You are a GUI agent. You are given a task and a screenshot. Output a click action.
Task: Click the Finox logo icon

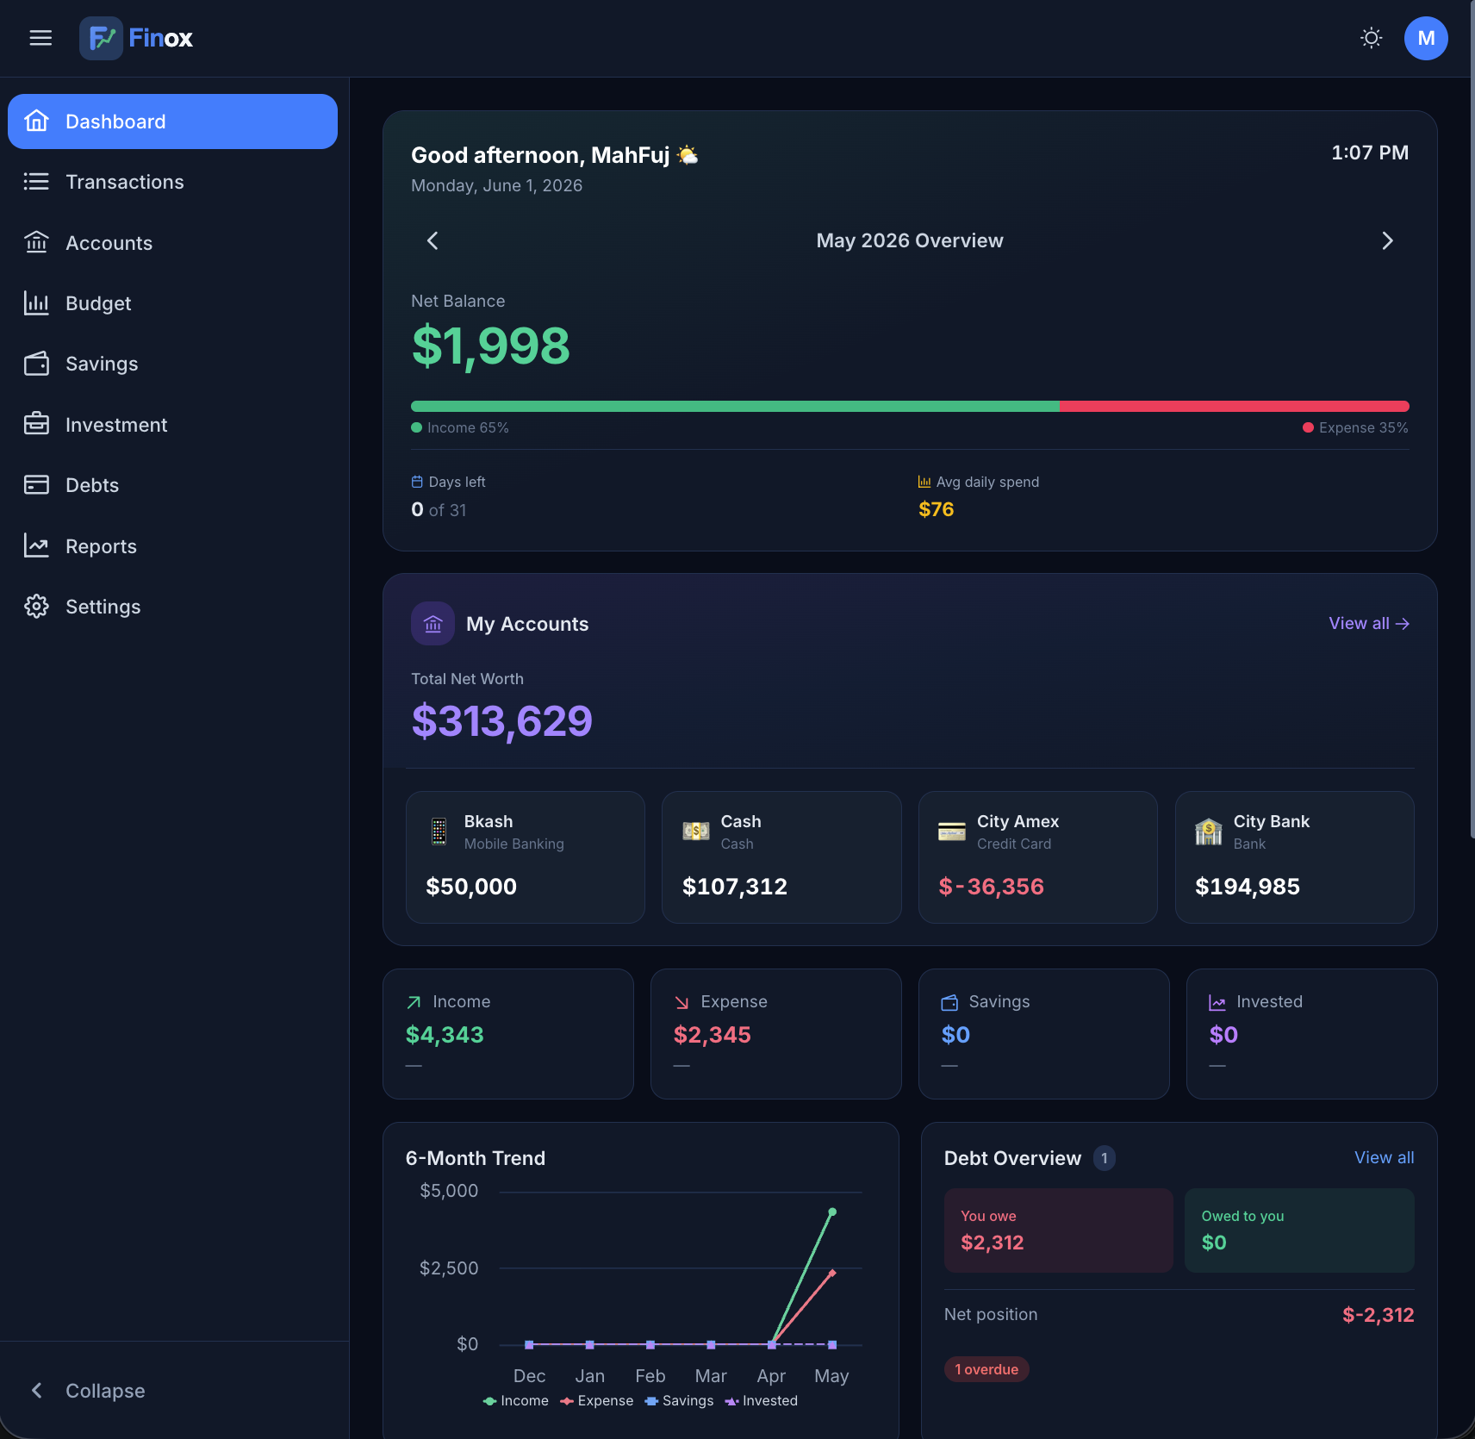click(x=101, y=38)
